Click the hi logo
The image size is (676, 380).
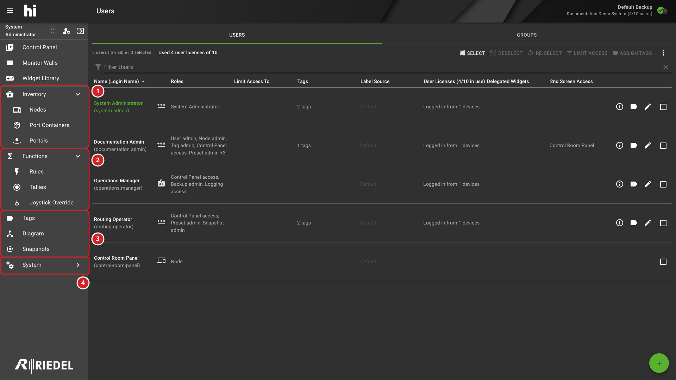pyautogui.click(x=30, y=11)
